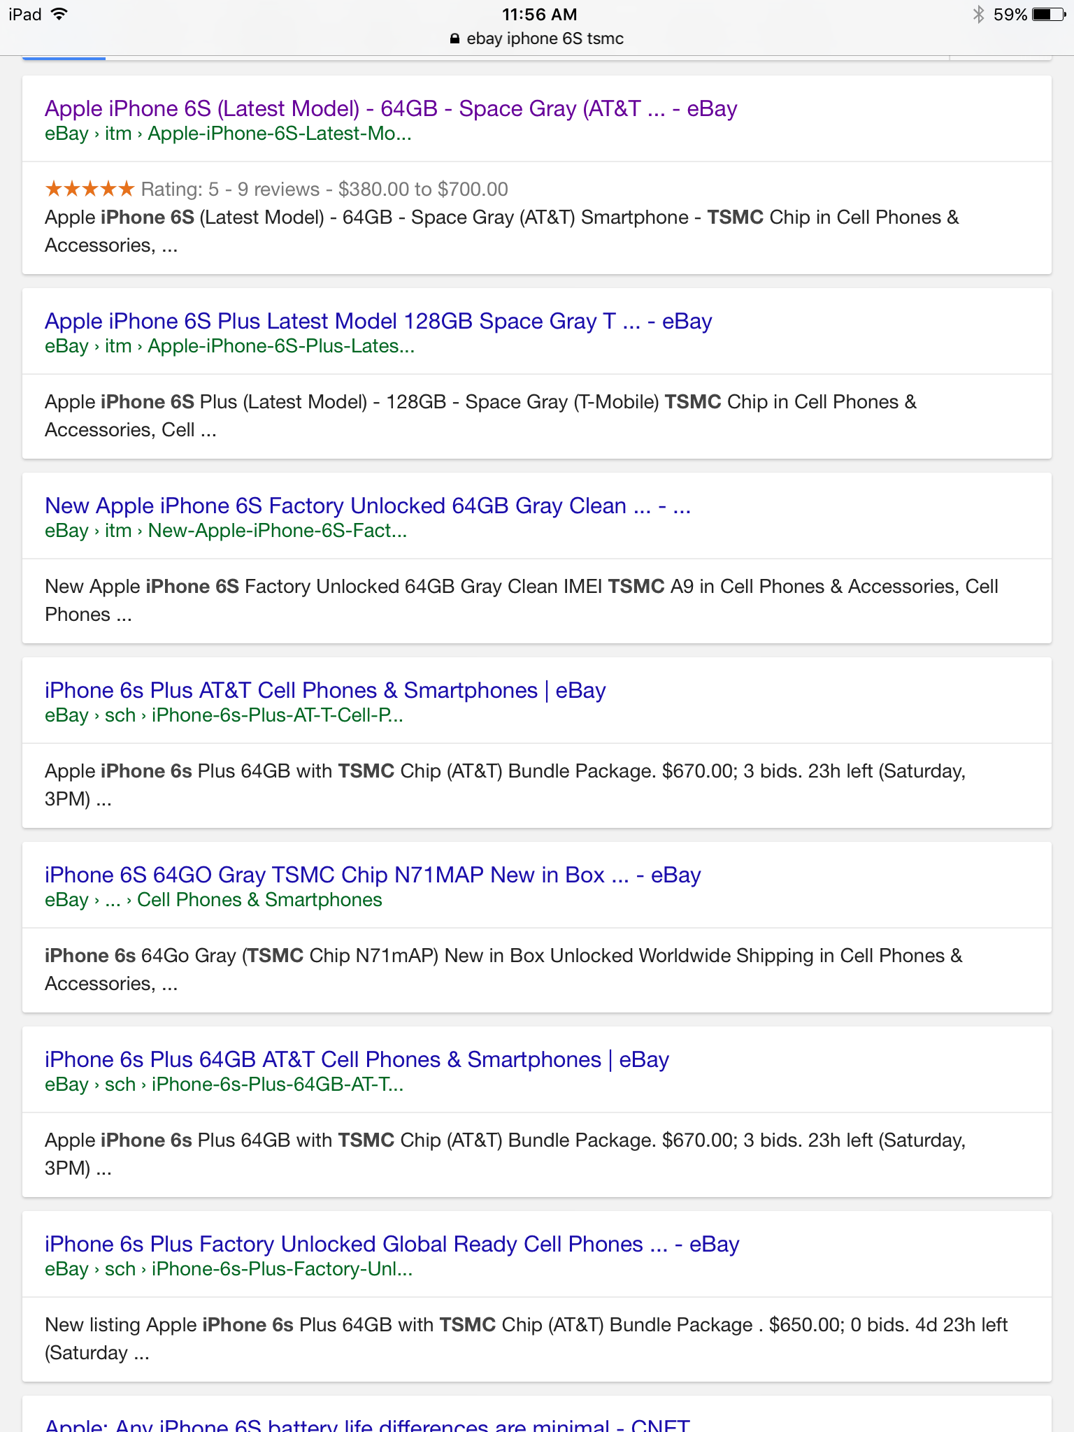The width and height of the screenshot is (1074, 1432).
Task: Tap the 128GB Space Gray (T-Mobile) TSMC snippet
Action: click(x=480, y=415)
